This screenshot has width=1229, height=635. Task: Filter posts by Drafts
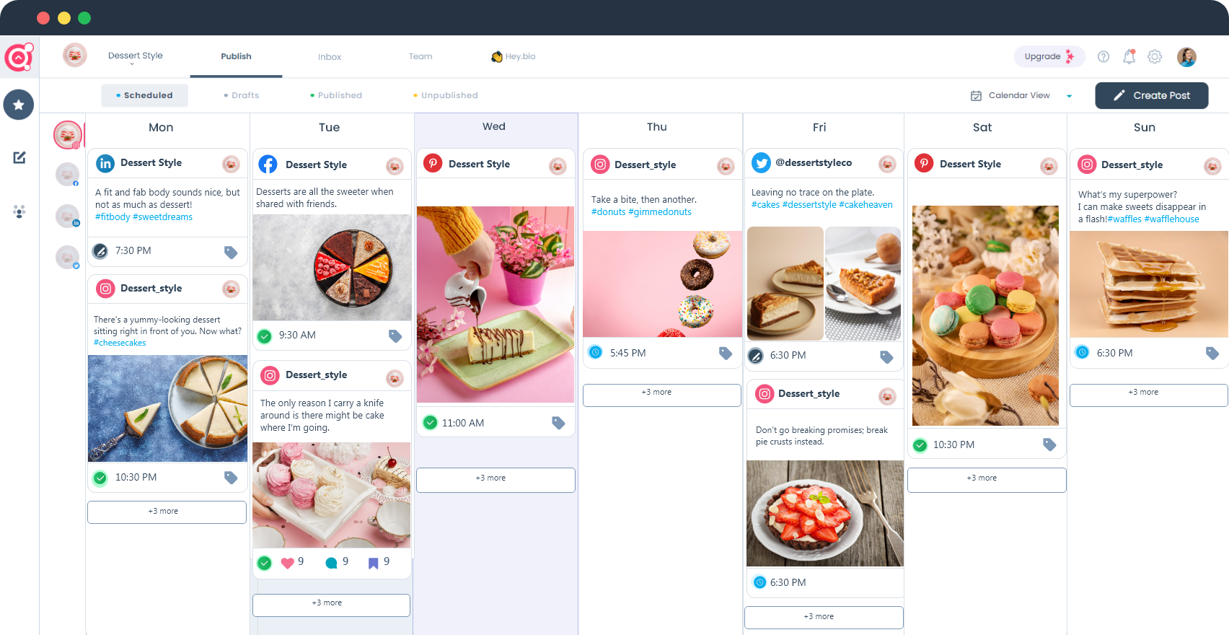(242, 95)
